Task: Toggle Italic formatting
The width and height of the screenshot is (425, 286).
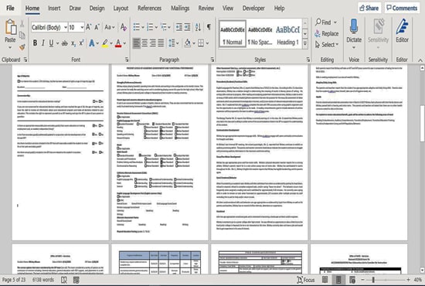Action: [x=42, y=43]
